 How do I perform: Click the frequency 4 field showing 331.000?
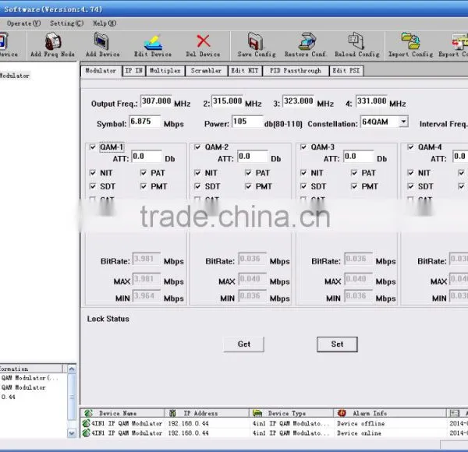tap(371, 101)
